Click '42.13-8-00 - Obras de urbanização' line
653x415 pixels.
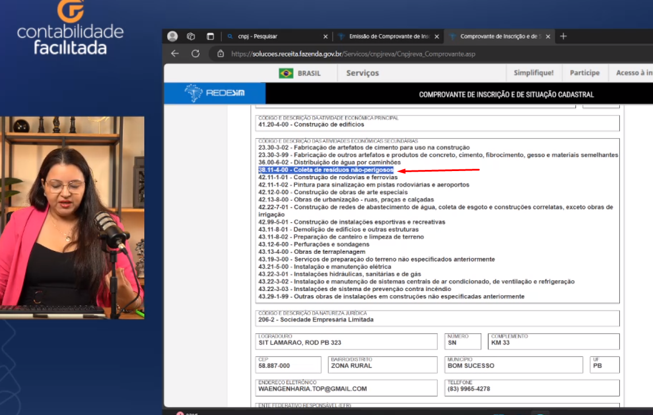click(x=346, y=200)
